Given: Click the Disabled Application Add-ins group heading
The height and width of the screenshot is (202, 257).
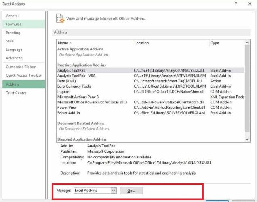Looking at the screenshot, I should click(x=82, y=139).
